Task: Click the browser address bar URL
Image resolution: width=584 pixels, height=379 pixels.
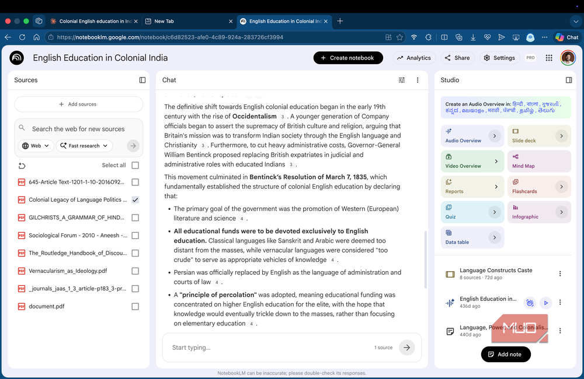Action: (170, 37)
